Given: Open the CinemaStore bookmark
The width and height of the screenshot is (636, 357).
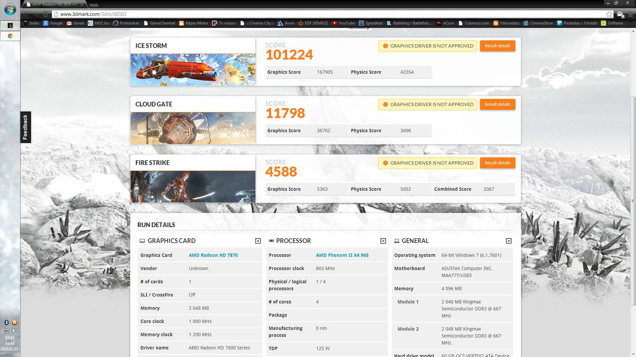Looking at the screenshot, I should 538,23.
